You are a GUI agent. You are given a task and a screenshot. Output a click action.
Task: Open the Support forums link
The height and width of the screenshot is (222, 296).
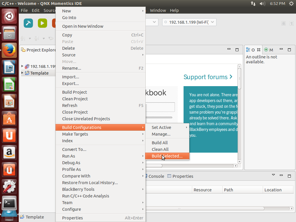[x=208, y=77]
